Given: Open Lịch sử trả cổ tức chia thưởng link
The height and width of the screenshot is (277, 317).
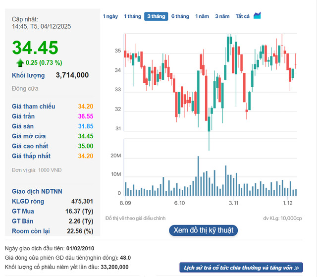Looking at the screenshot, I should pos(241,268).
